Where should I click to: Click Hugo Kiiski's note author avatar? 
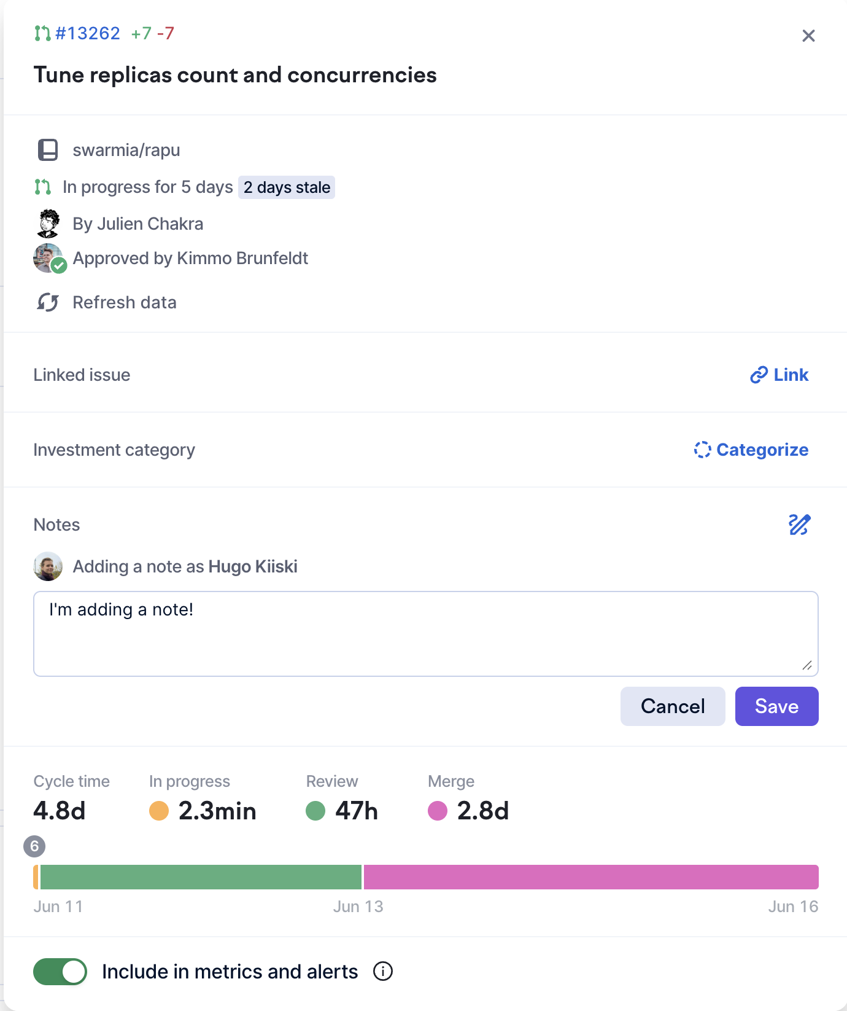48,566
